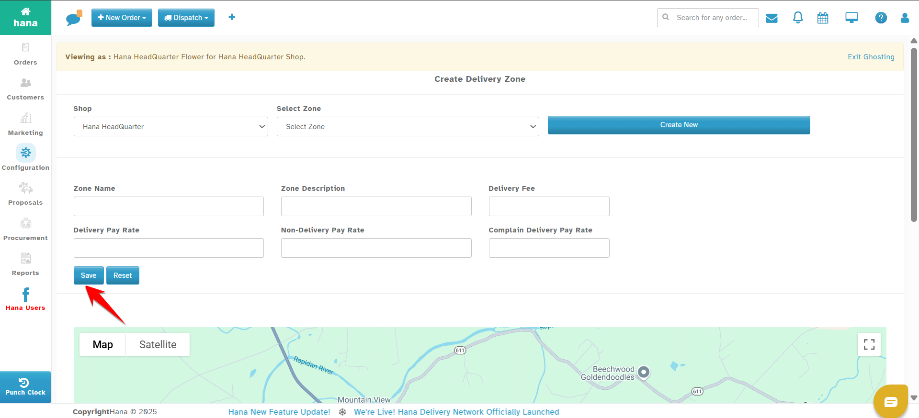
Task: Click Exit Ghosting link
Action: pyautogui.click(x=871, y=57)
